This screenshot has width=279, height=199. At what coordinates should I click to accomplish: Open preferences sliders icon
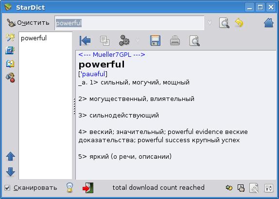tap(269, 188)
